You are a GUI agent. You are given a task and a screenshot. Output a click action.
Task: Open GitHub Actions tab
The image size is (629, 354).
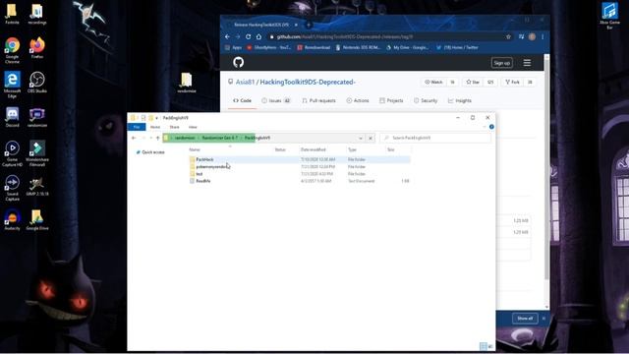point(358,100)
